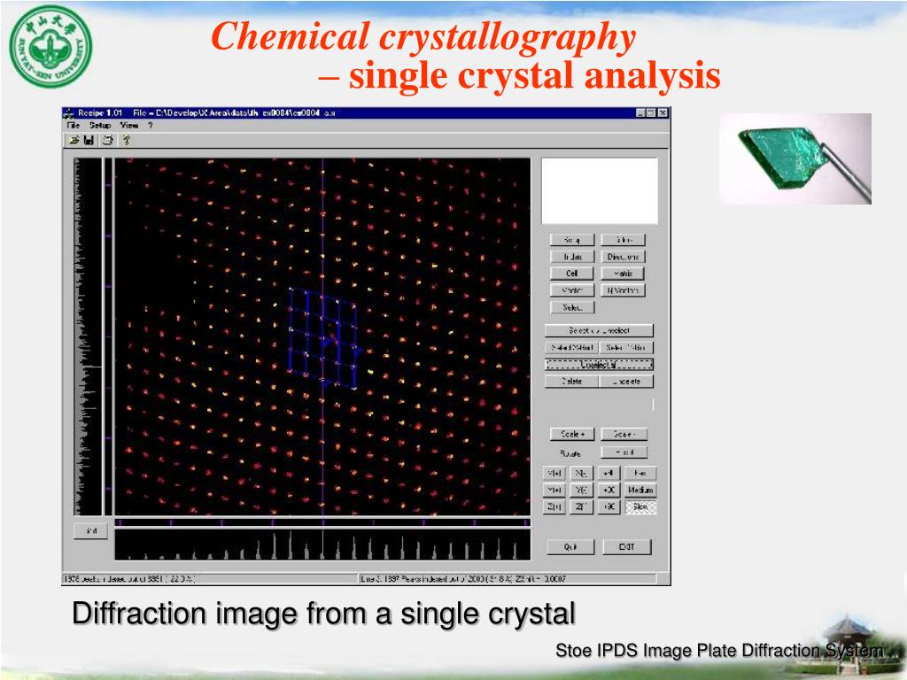This screenshot has width=907, height=680.
Task: Click the green crystal photo thumbnail
Action: (x=795, y=159)
